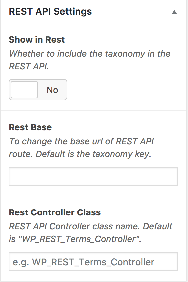
Task: Click the REST API Settings panel title
Action: tap(50, 12)
